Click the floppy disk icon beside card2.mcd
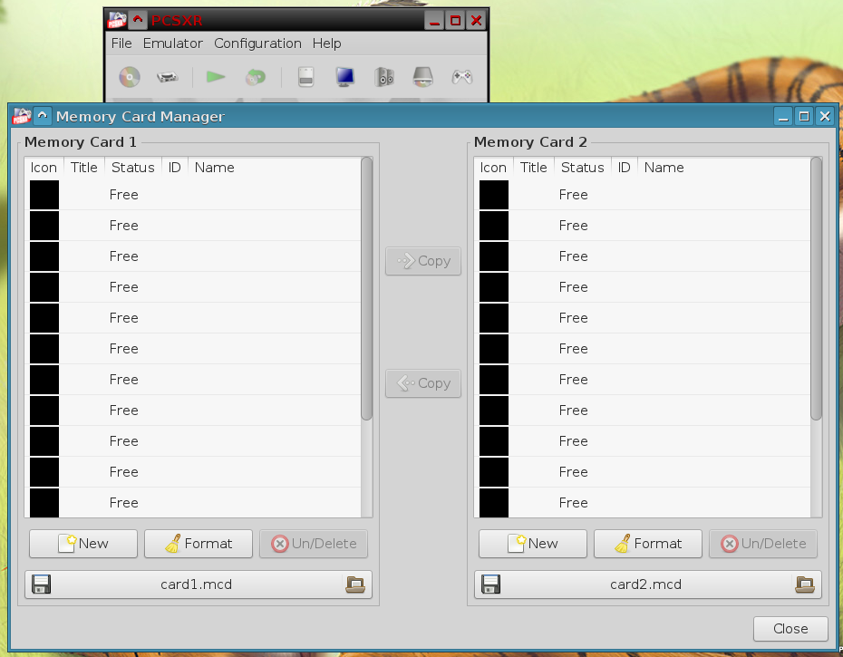This screenshot has width=843, height=657. click(x=491, y=584)
